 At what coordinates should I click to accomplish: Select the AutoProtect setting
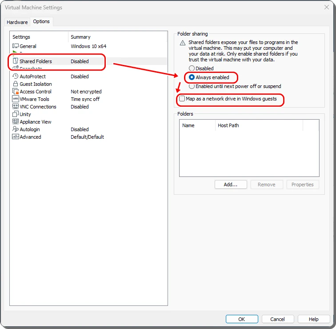33,76
